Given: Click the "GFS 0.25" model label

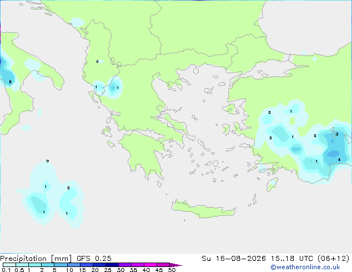Looking at the screenshot, I should pyautogui.click(x=94, y=259).
